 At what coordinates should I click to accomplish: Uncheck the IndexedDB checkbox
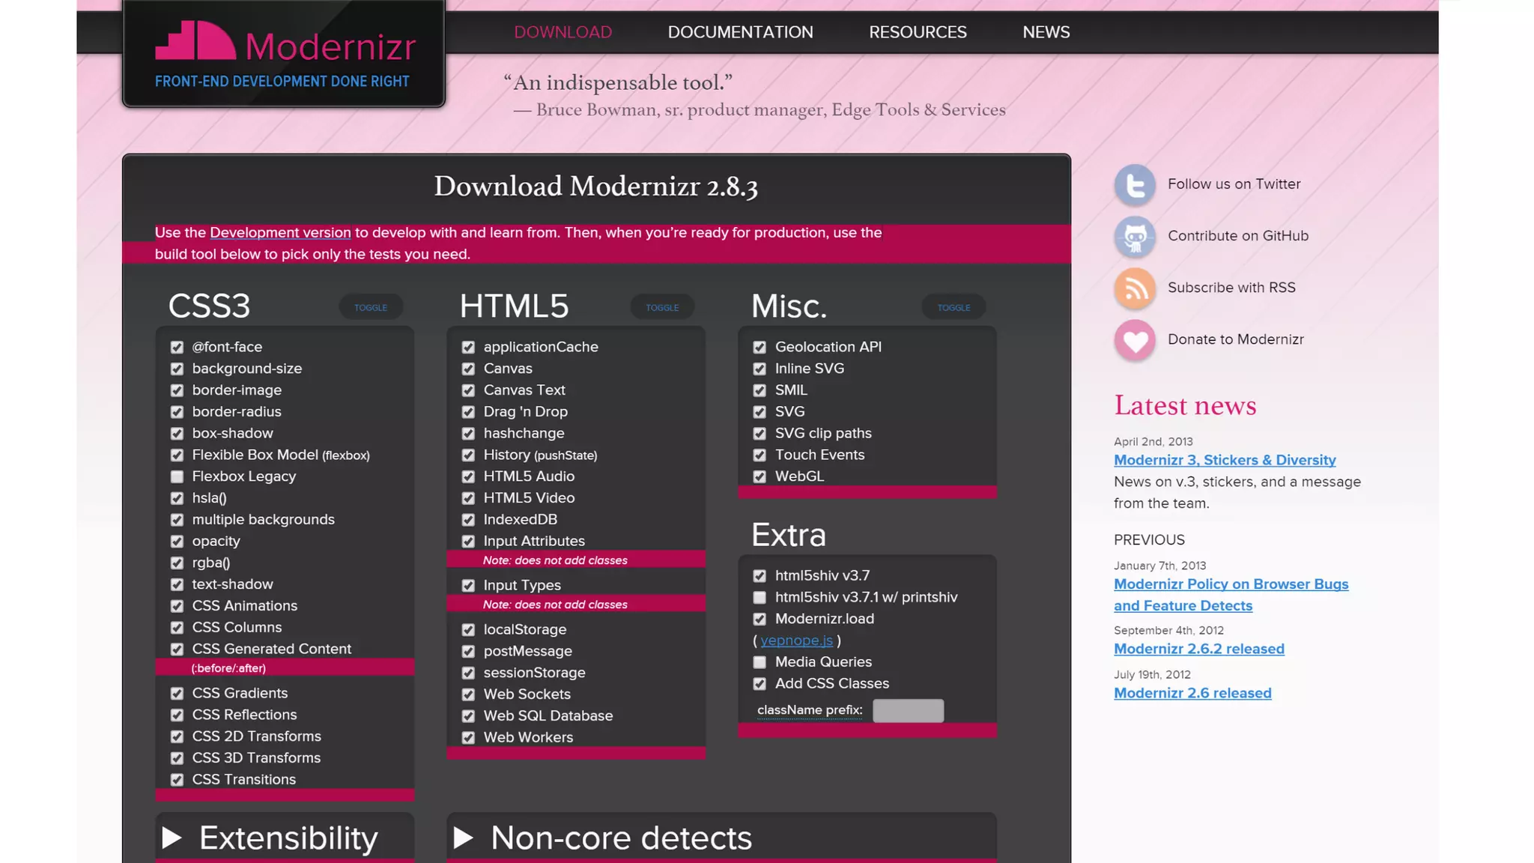click(x=468, y=520)
